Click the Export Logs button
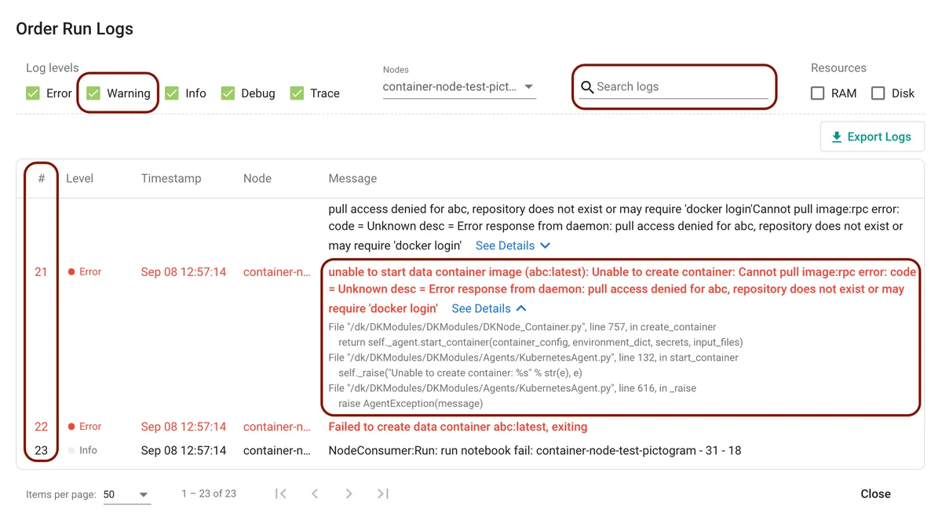Viewport: 942px width, 520px height. (x=871, y=136)
